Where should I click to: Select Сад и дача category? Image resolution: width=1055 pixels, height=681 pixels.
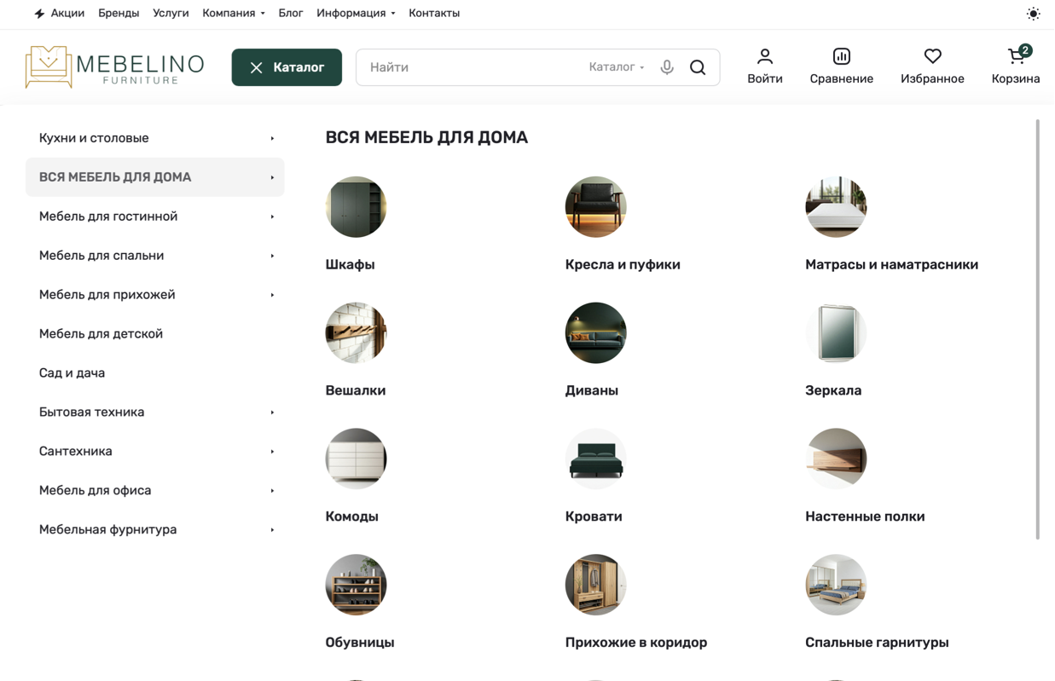pos(72,373)
